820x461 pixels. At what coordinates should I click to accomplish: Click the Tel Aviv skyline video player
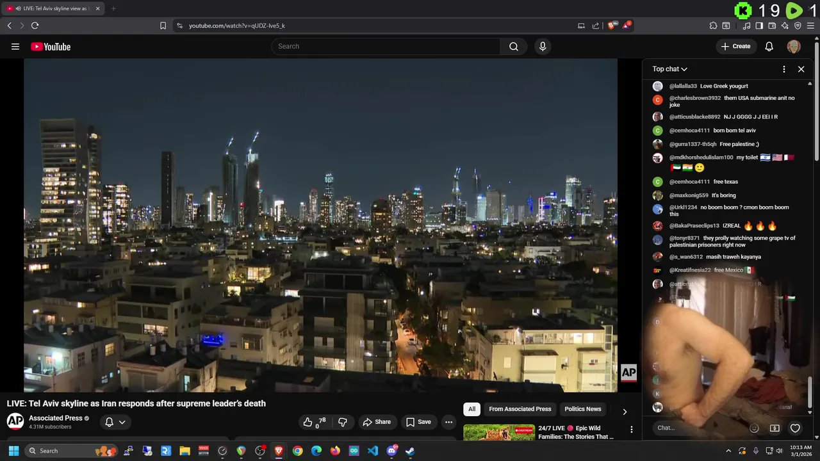click(x=320, y=225)
